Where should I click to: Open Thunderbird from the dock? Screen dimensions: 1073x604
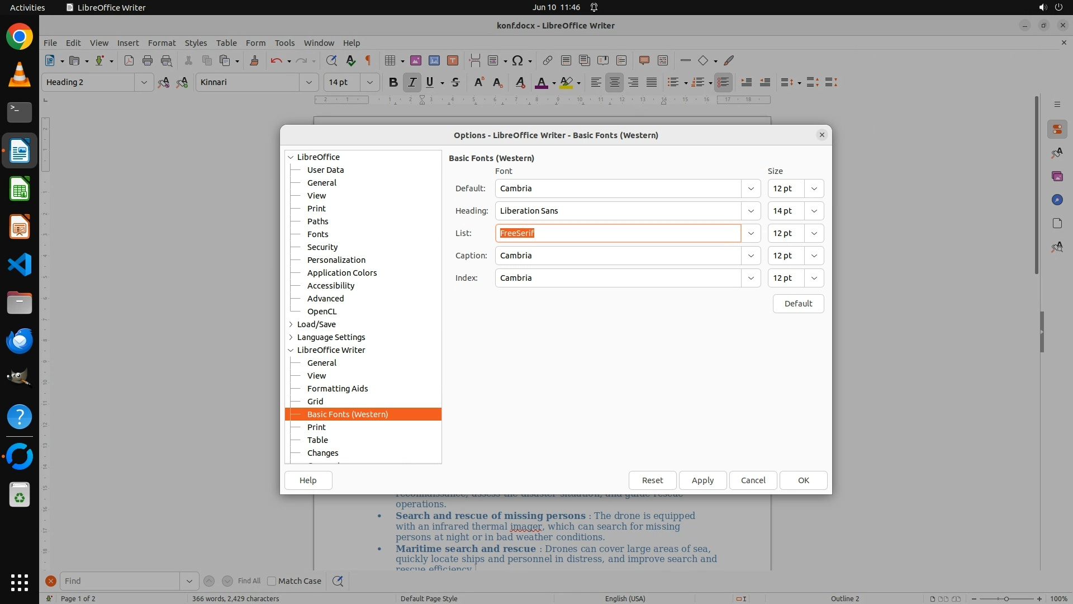click(20, 340)
